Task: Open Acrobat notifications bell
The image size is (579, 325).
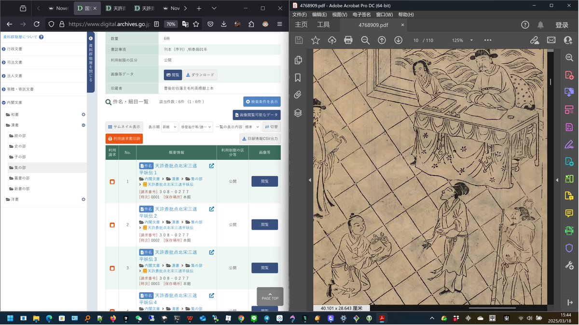Action: 540,25
